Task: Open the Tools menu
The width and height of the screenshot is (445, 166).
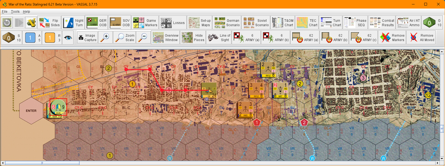Action: (15, 12)
